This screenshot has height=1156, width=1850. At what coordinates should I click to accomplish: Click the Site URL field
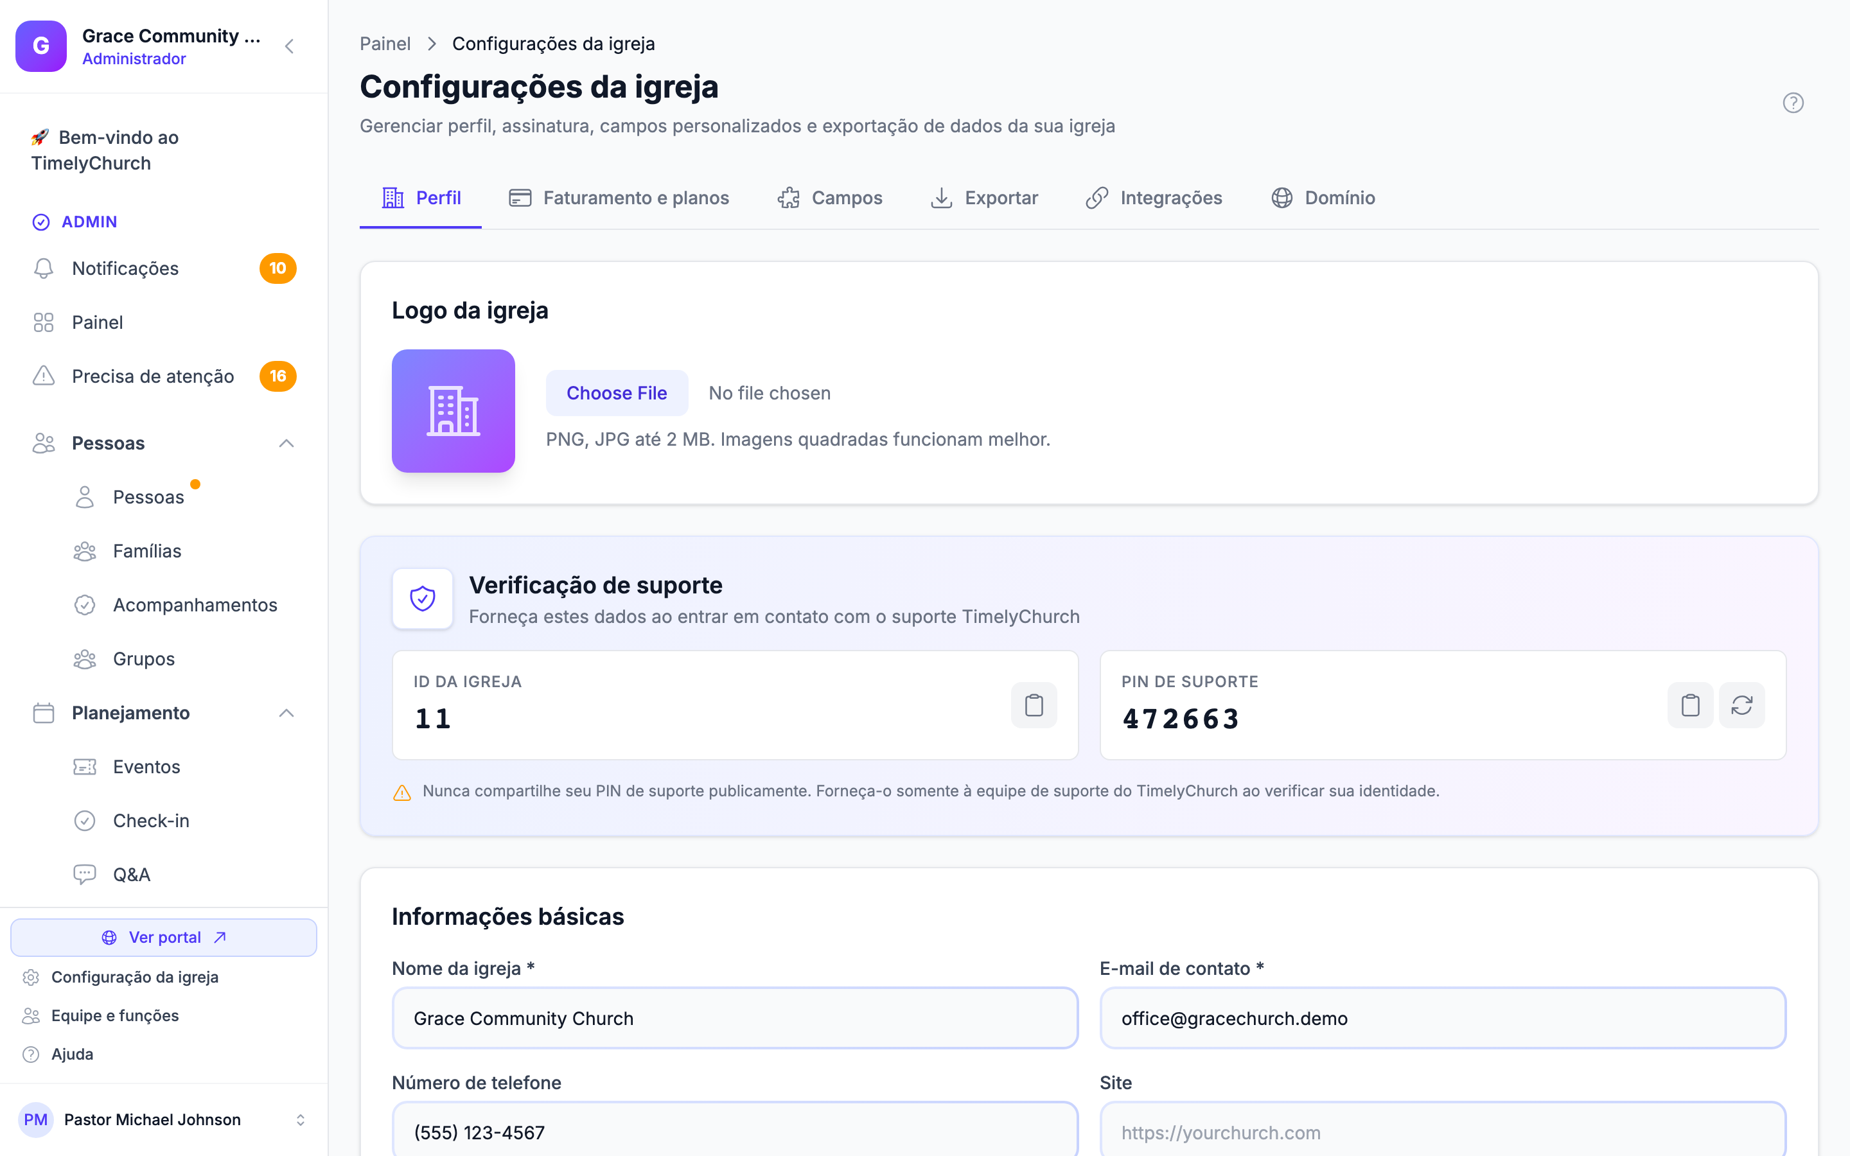click(x=1443, y=1129)
